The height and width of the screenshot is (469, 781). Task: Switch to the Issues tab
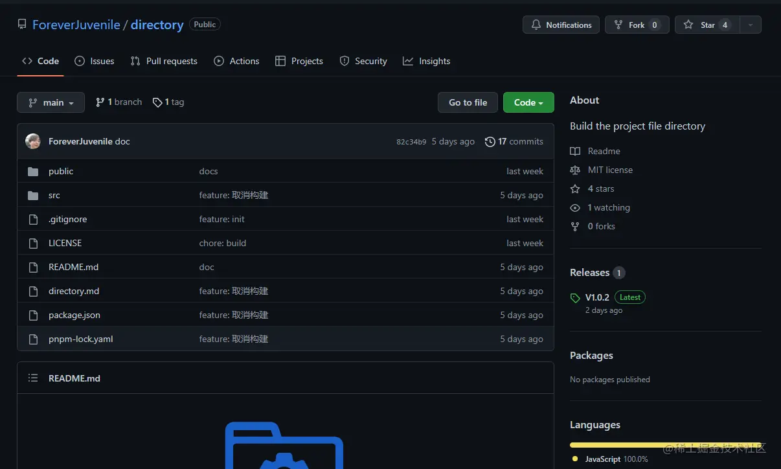(x=95, y=61)
